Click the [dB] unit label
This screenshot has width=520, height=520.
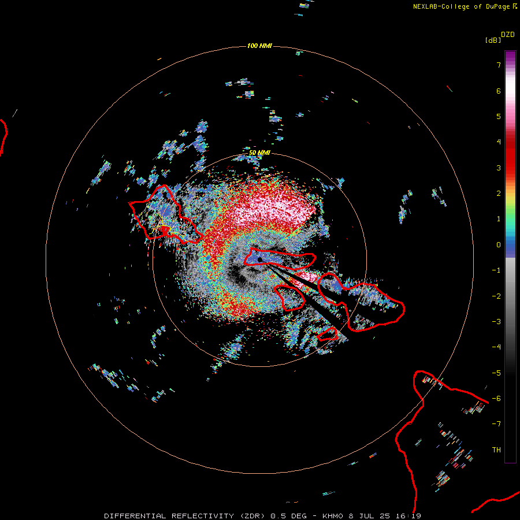click(x=493, y=40)
